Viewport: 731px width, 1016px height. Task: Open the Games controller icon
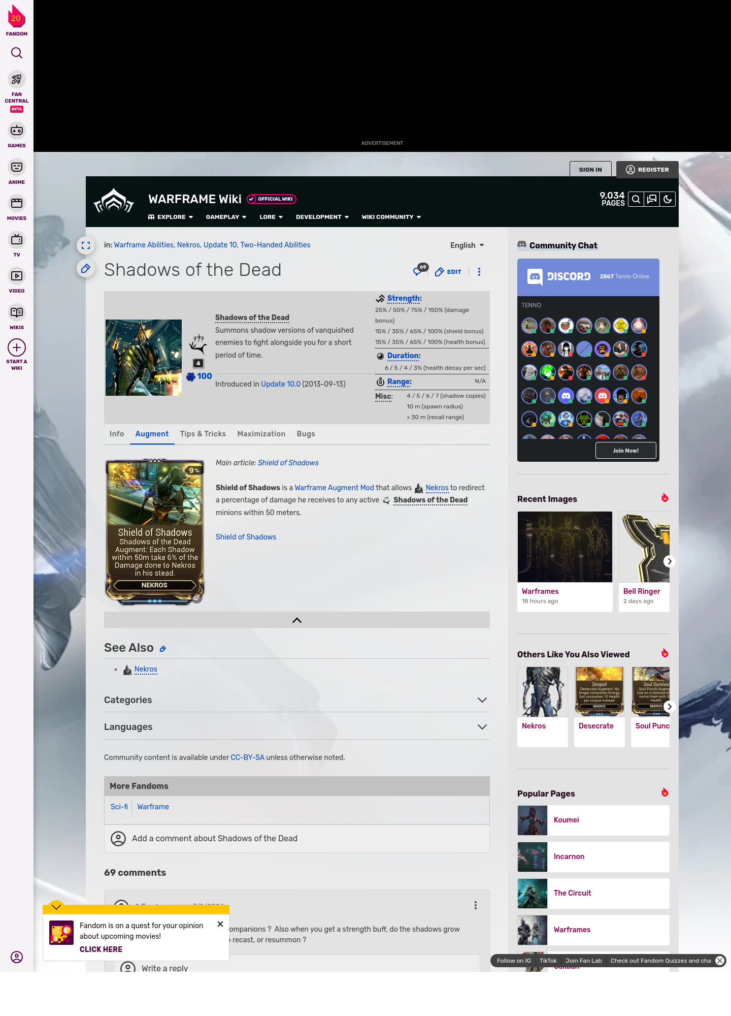[17, 131]
